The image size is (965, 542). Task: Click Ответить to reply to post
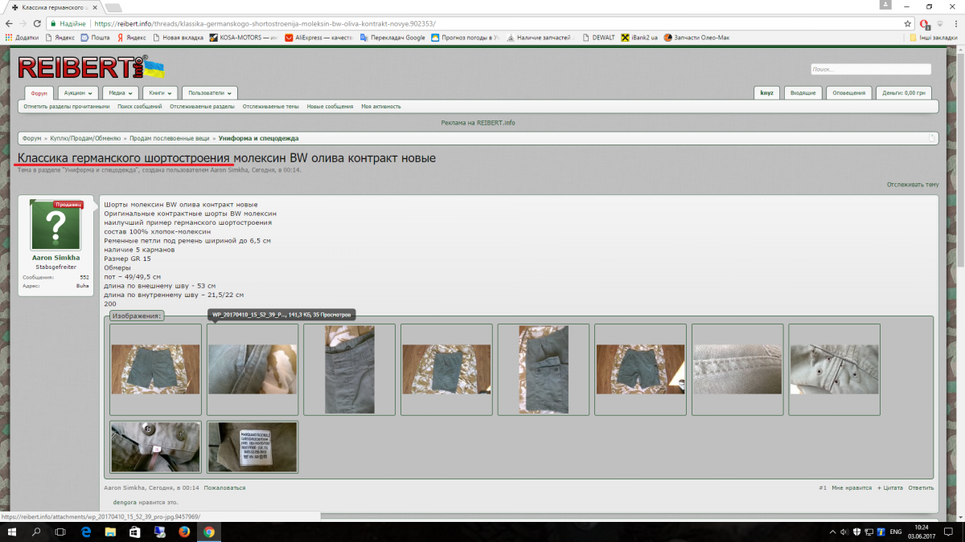921,487
